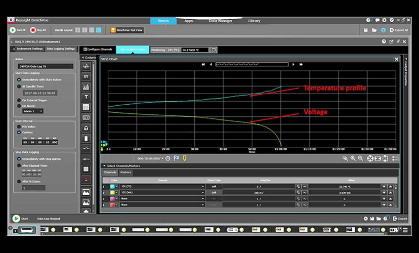Select the XY chart gadget

86,76
